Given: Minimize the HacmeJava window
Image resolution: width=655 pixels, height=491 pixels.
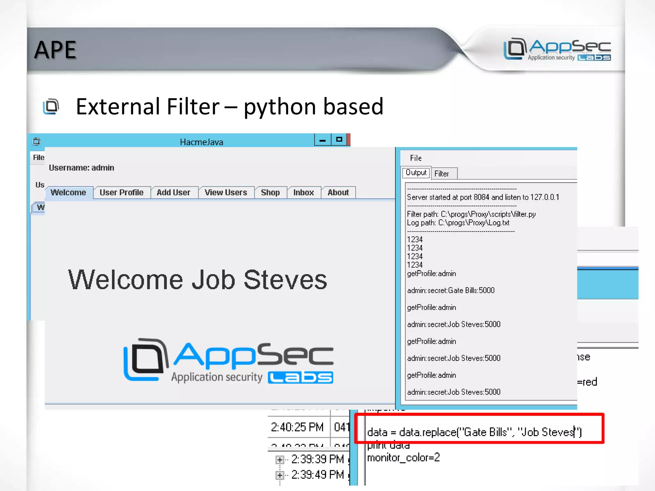Looking at the screenshot, I should coord(323,140).
